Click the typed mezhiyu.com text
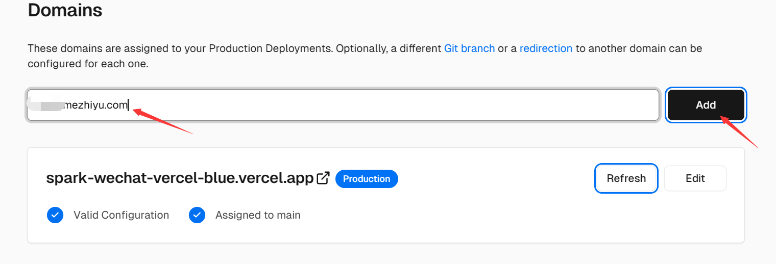Viewport: 776px width, 264px height. coord(94,105)
